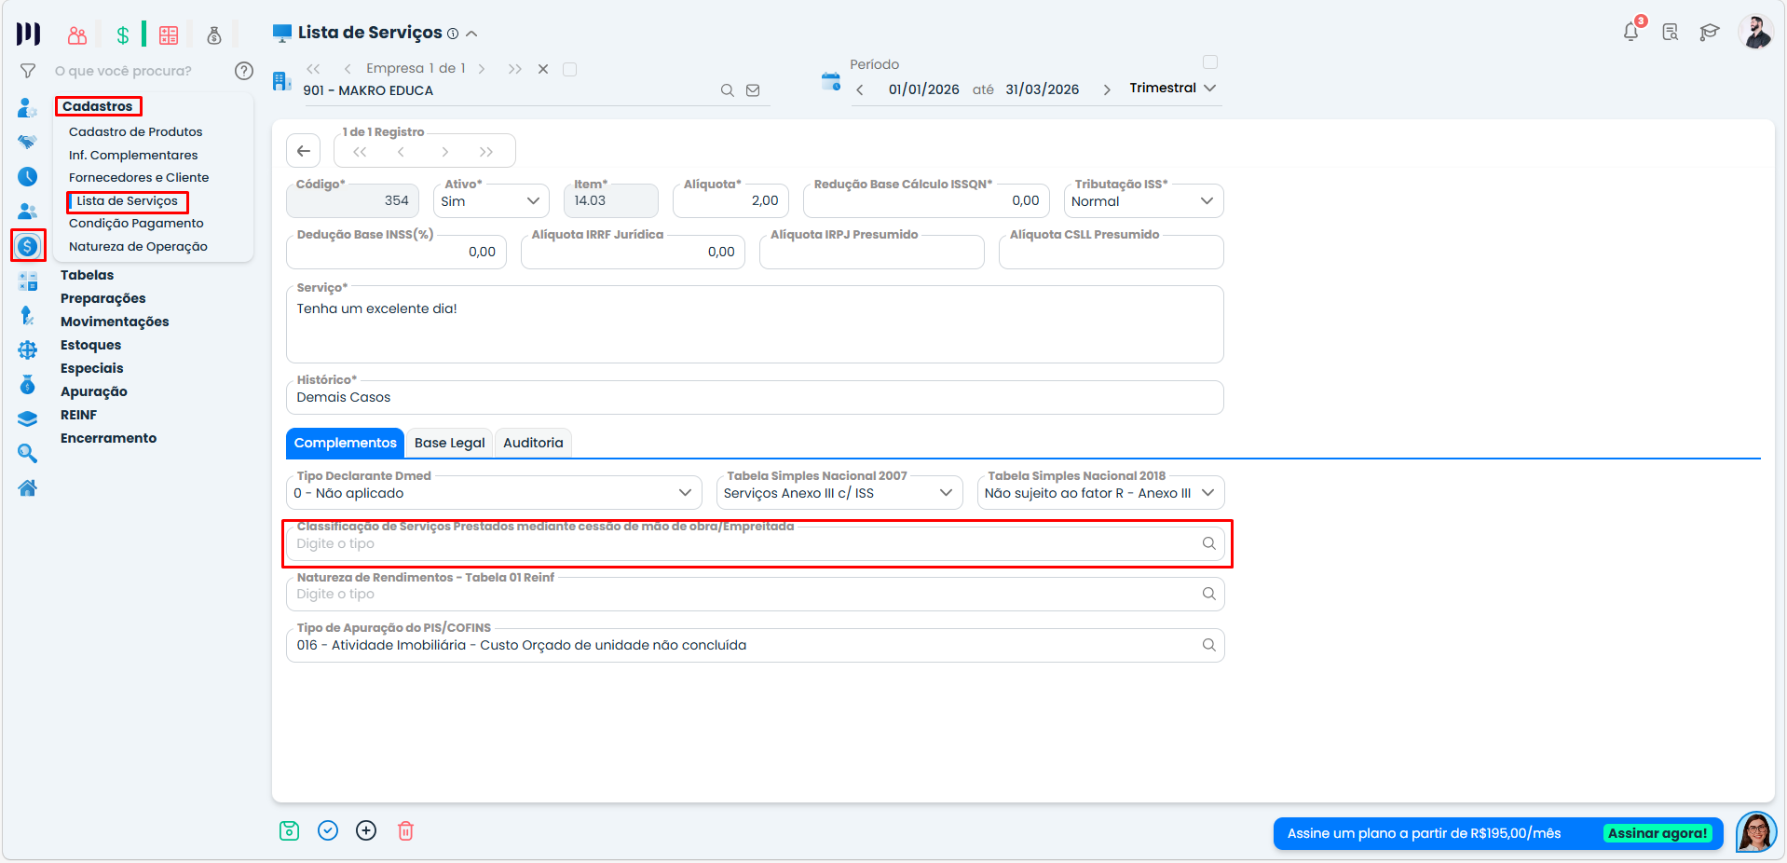Search Classificação de Serviços magnifier icon
This screenshot has width=1787, height=863.
(1208, 543)
